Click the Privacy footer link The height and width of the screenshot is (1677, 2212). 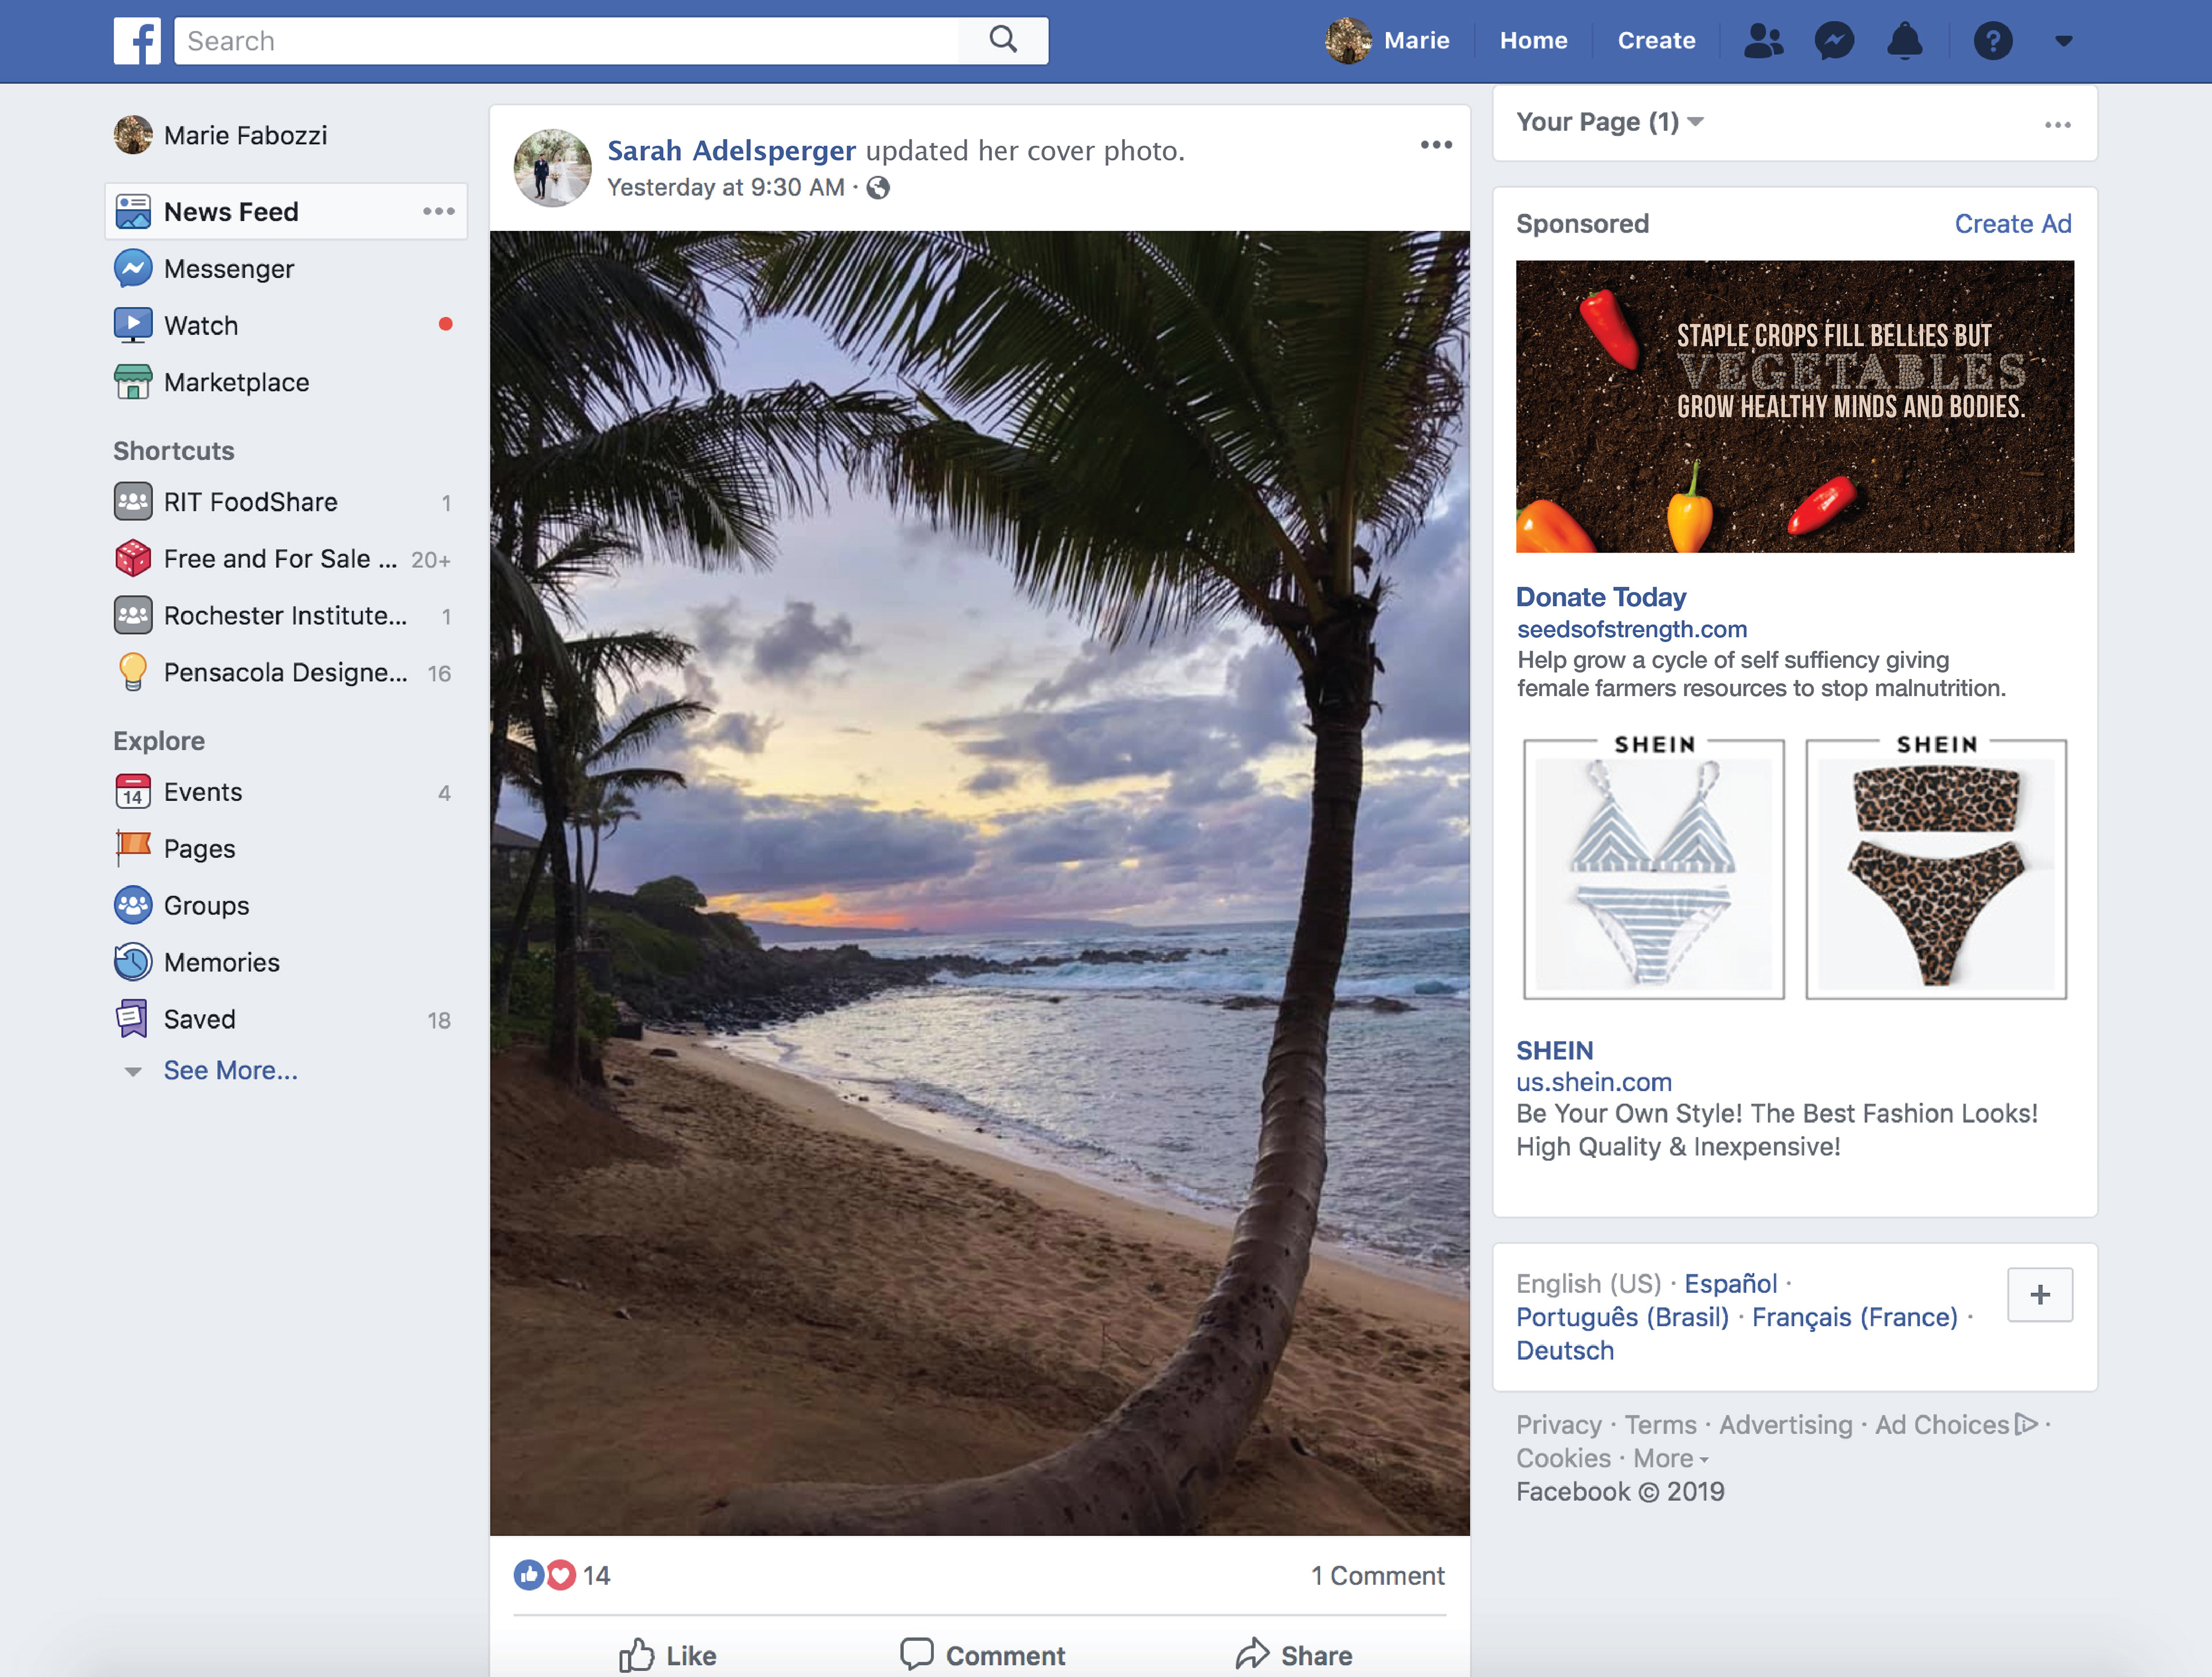click(x=1558, y=1425)
